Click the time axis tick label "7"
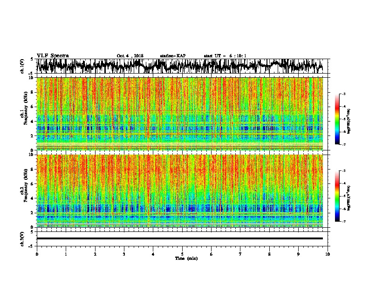Image resolution: width=369 pixels, height=285 pixels. click(240, 254)
